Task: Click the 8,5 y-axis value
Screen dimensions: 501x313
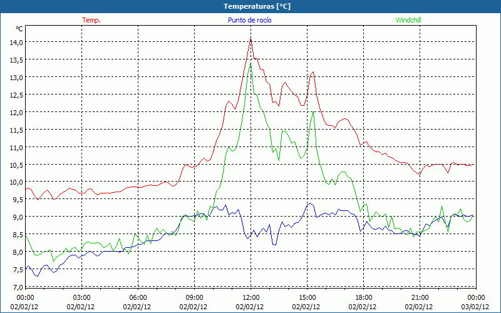Action: 18,235
